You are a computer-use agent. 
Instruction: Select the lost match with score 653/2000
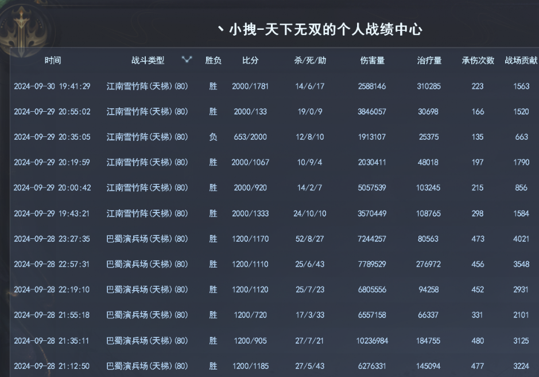coord(250,137)
